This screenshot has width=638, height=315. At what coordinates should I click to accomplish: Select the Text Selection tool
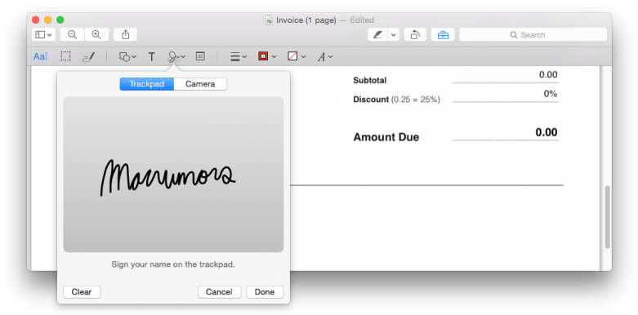click(x=41, y=57)
